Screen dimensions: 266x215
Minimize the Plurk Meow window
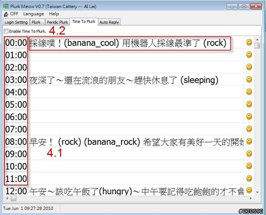(232, 7)
